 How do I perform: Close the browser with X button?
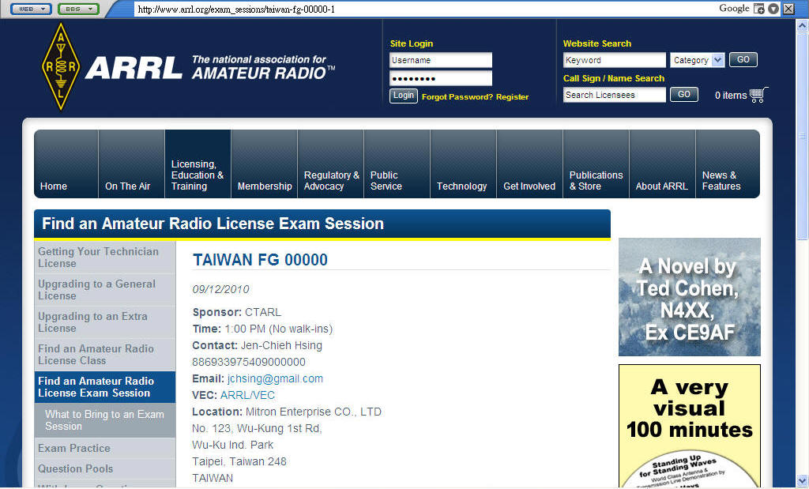pos(789,9)
